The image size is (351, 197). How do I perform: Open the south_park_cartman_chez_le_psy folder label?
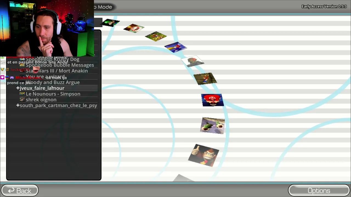coord(58,105)
